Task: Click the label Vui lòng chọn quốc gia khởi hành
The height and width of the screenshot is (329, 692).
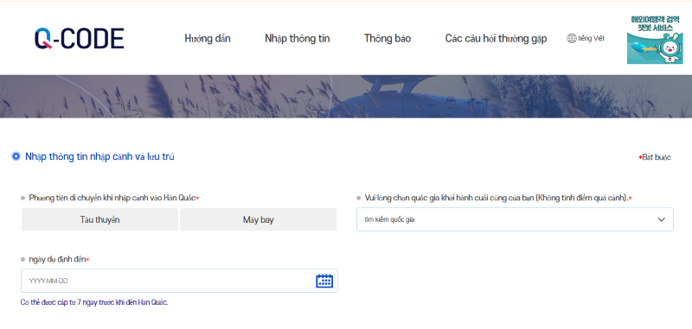Action: [x=498, y=199]
